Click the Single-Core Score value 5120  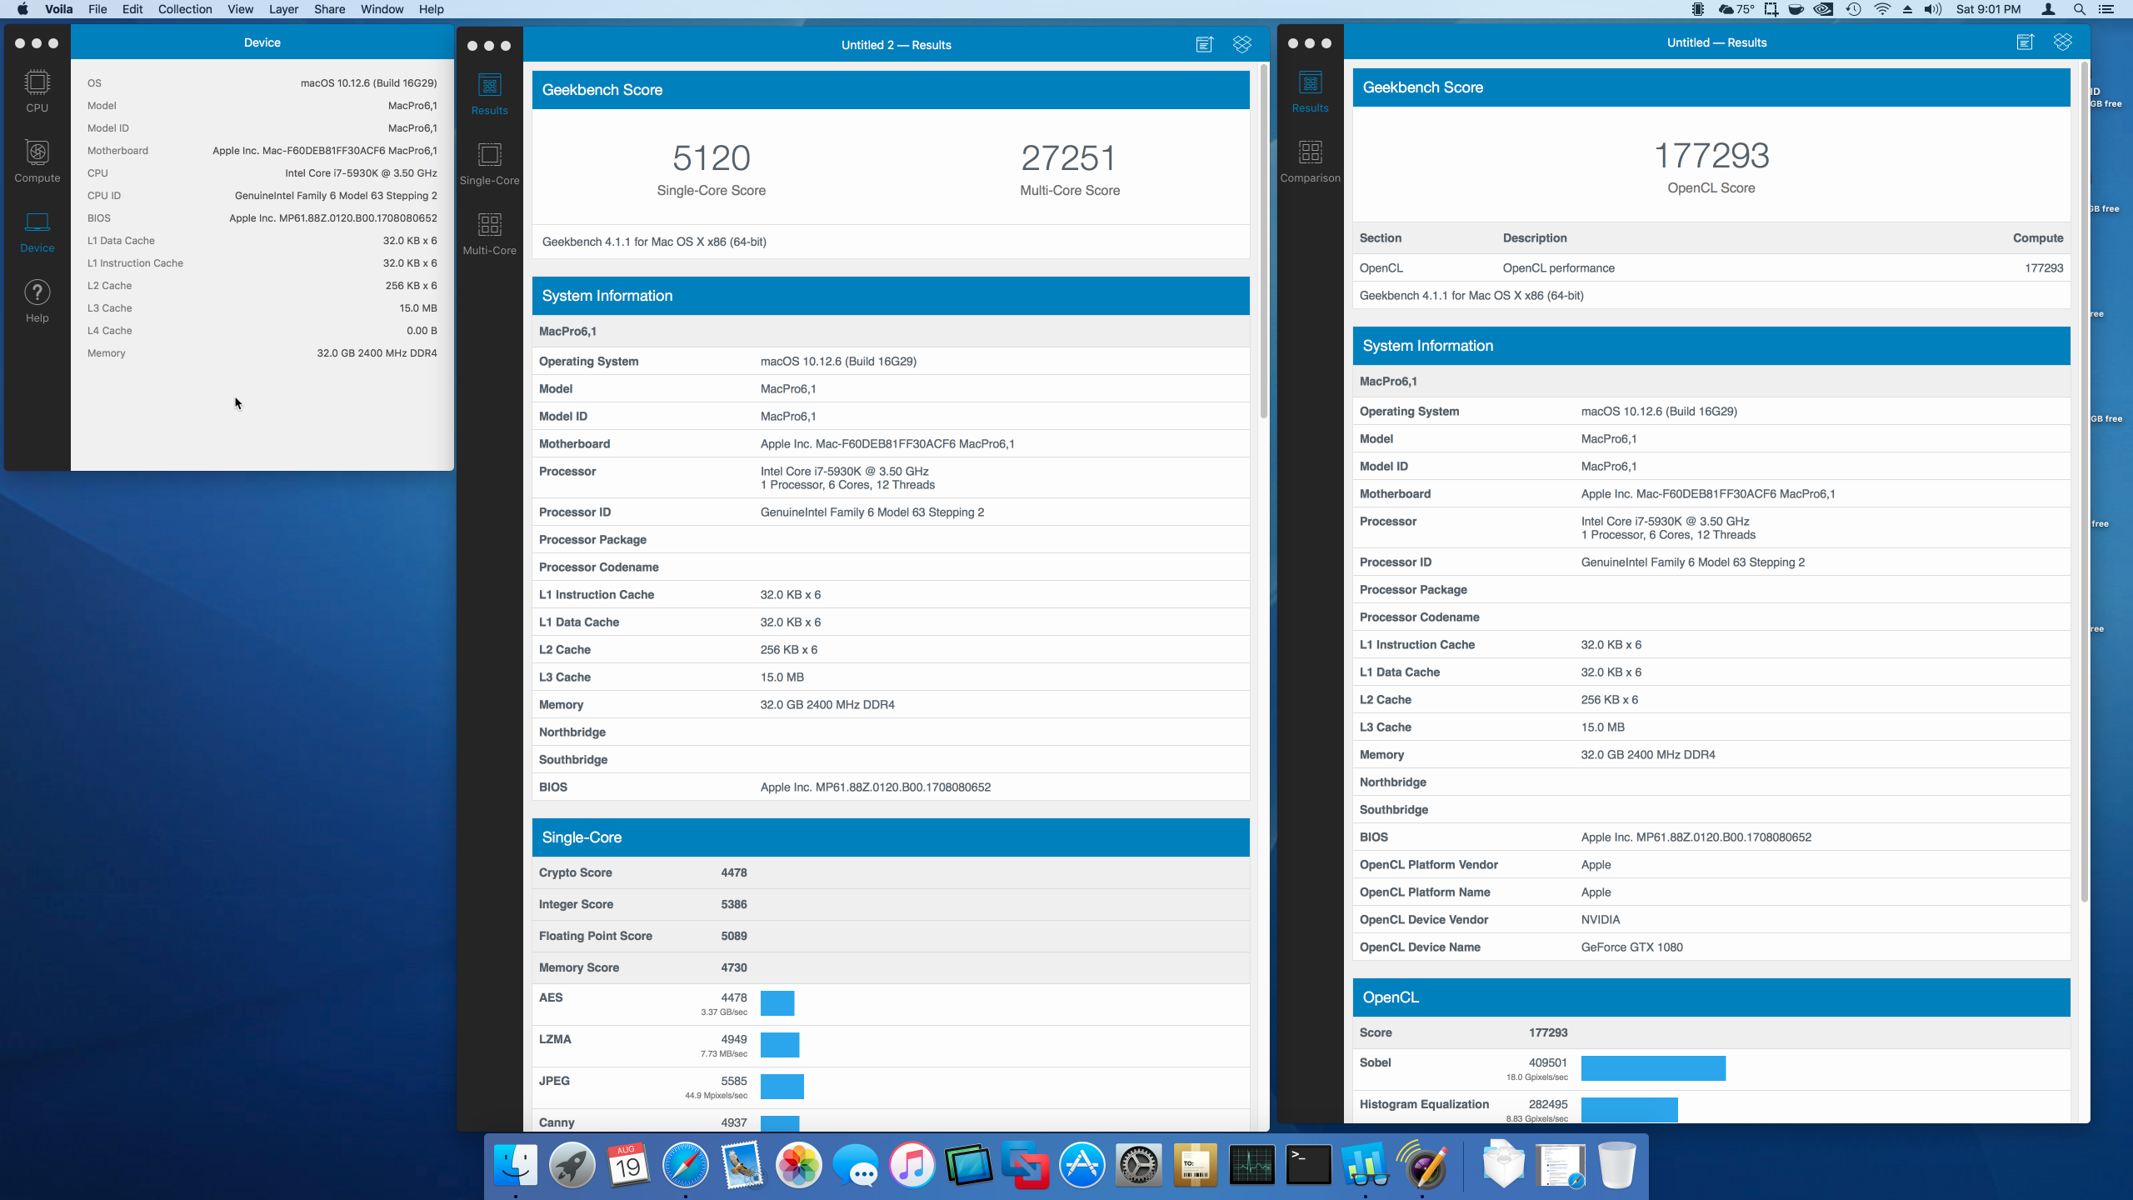click(712, 157)
